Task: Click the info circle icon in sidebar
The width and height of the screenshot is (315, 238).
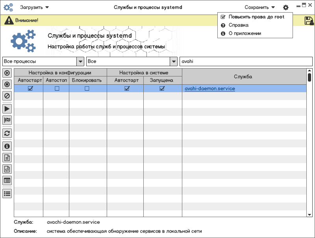Action: tap(7, 146)
